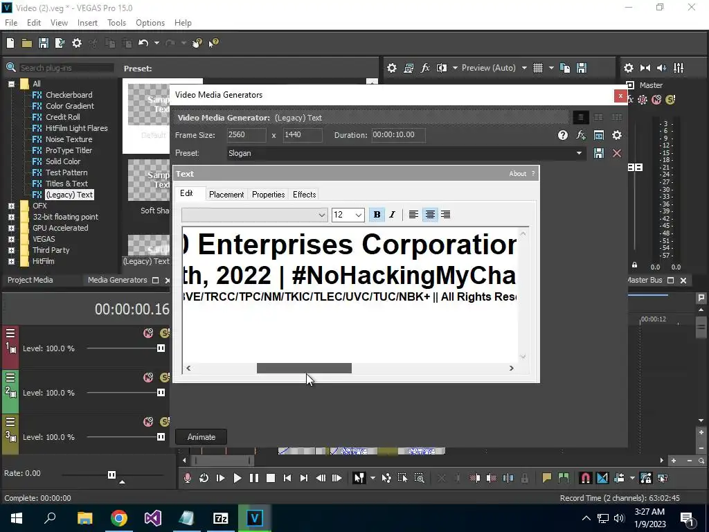Toggle bold text formatting
This screenshot has width=709, height=532.
[377, 215]
